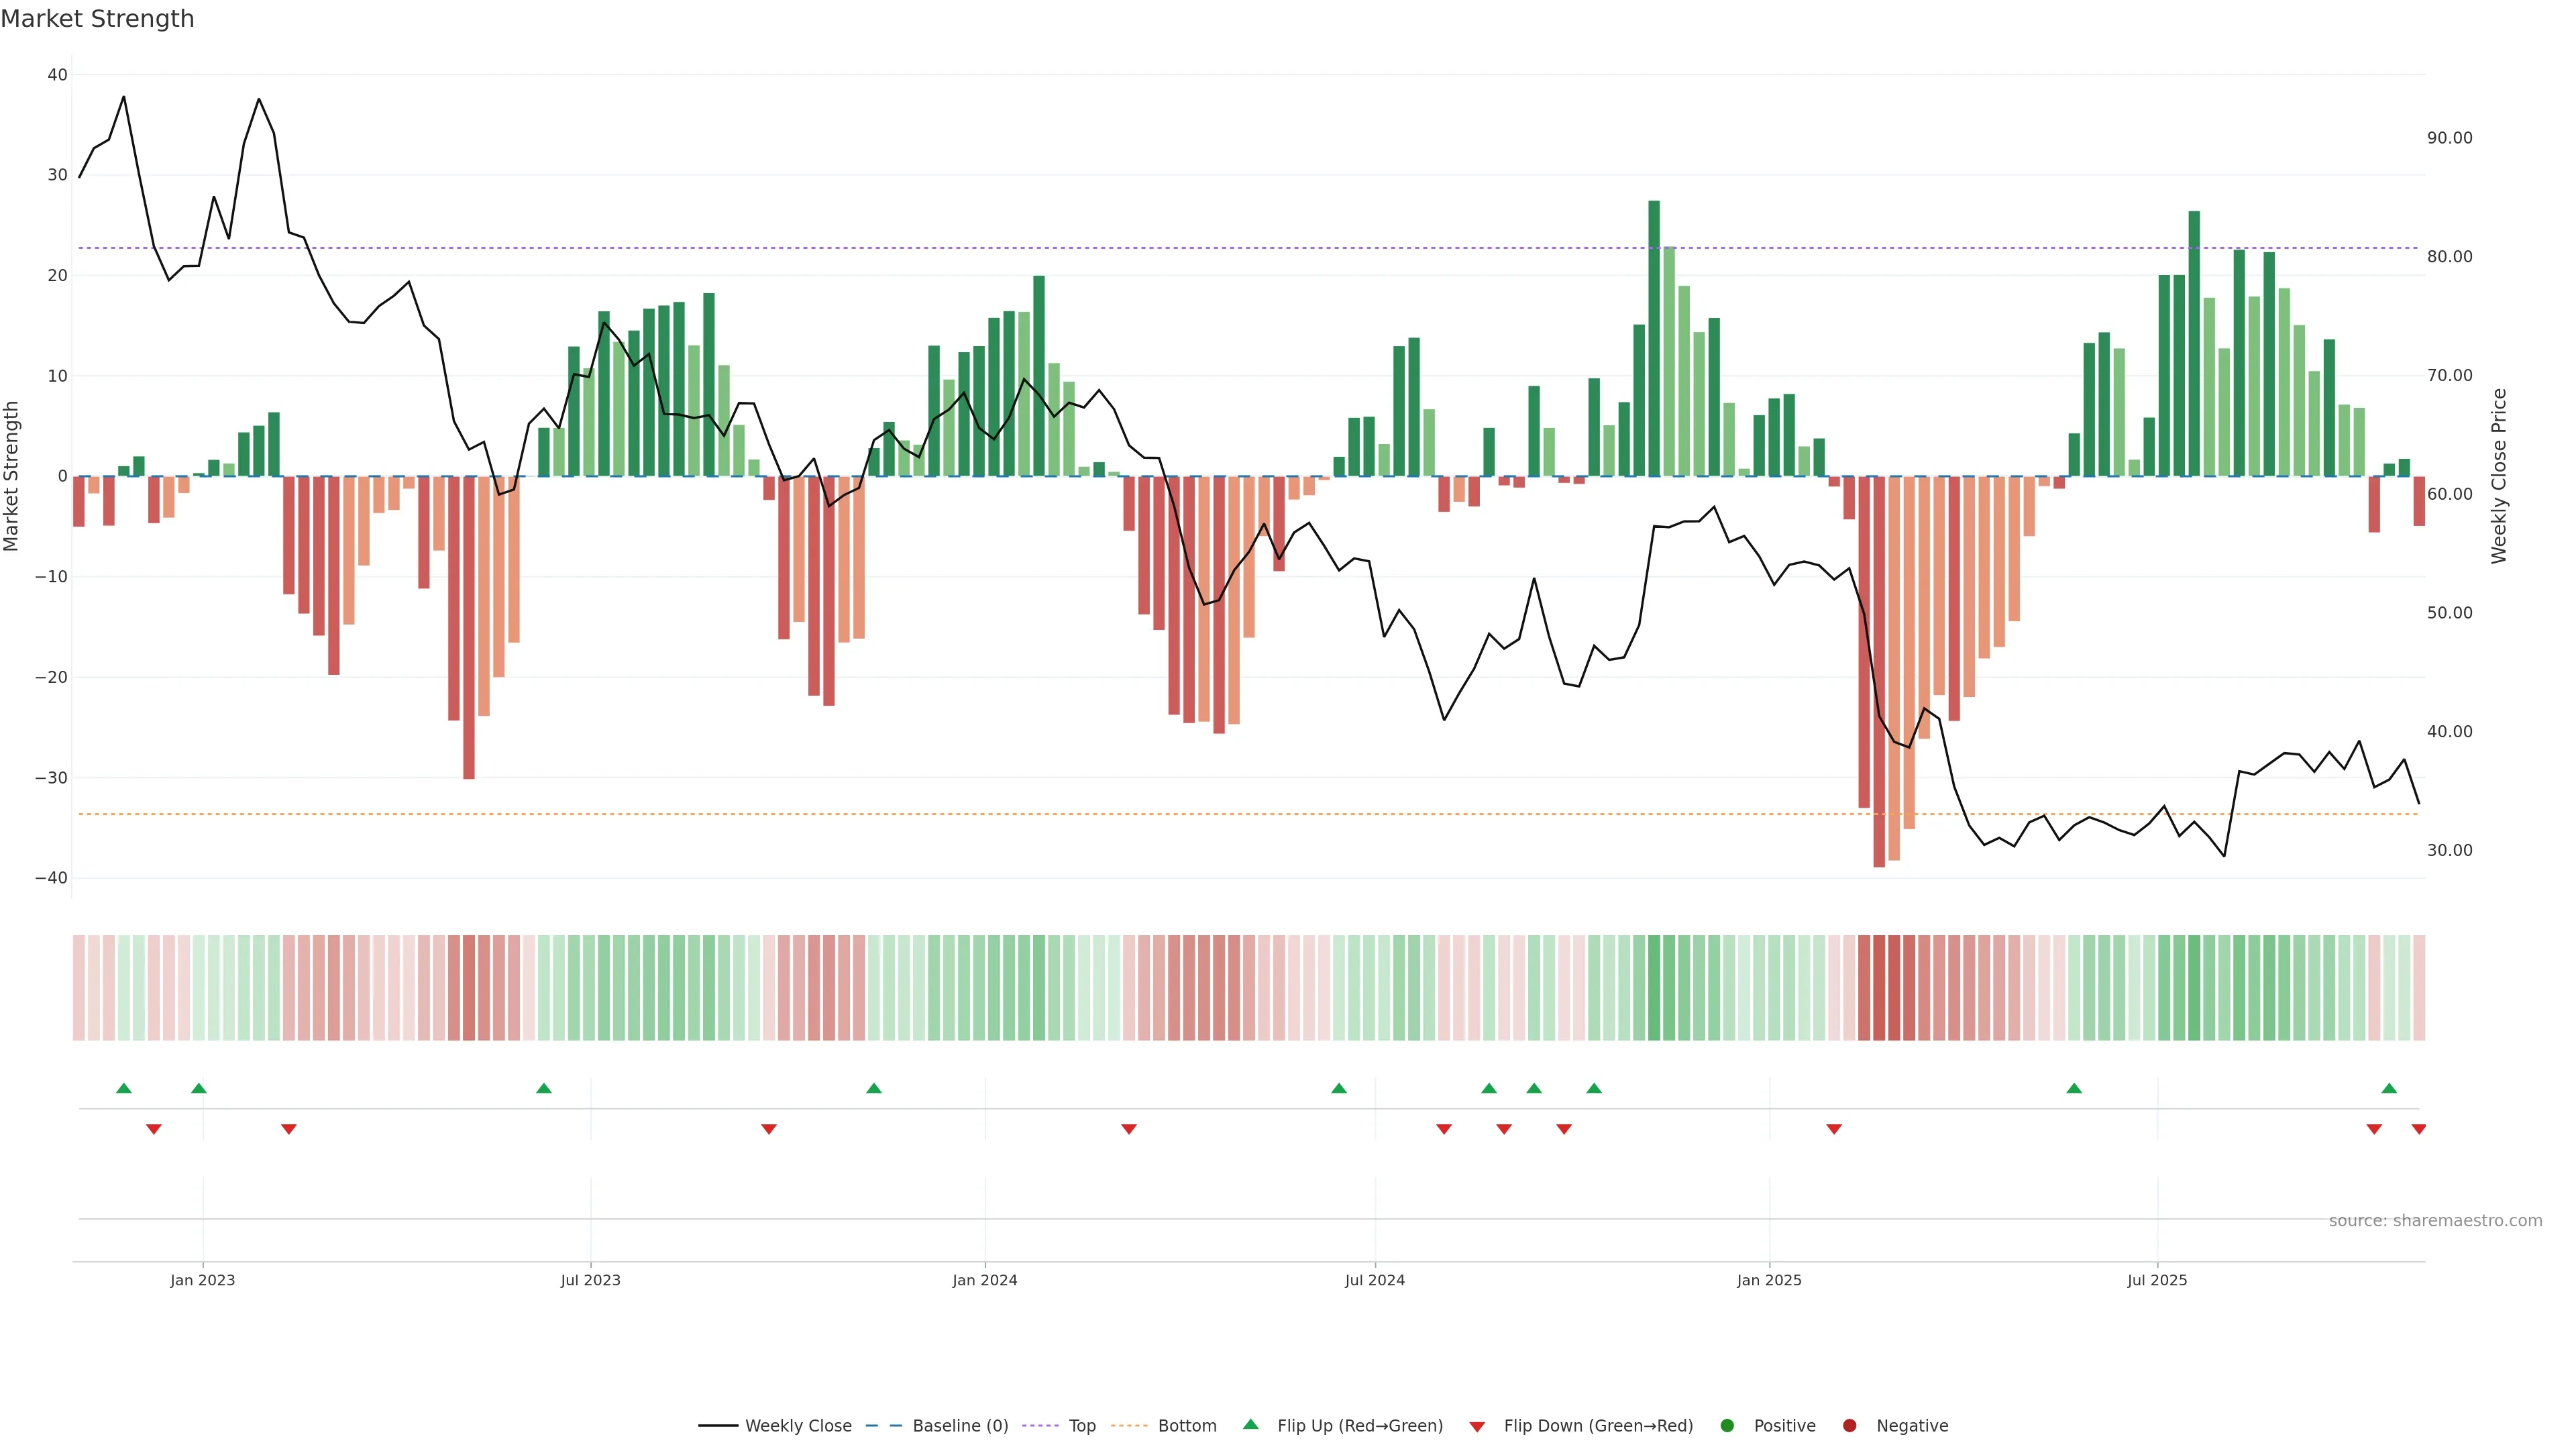Click Flip Down red triangle legend icon
2576x1449 pixels.
point(1477,1427)
